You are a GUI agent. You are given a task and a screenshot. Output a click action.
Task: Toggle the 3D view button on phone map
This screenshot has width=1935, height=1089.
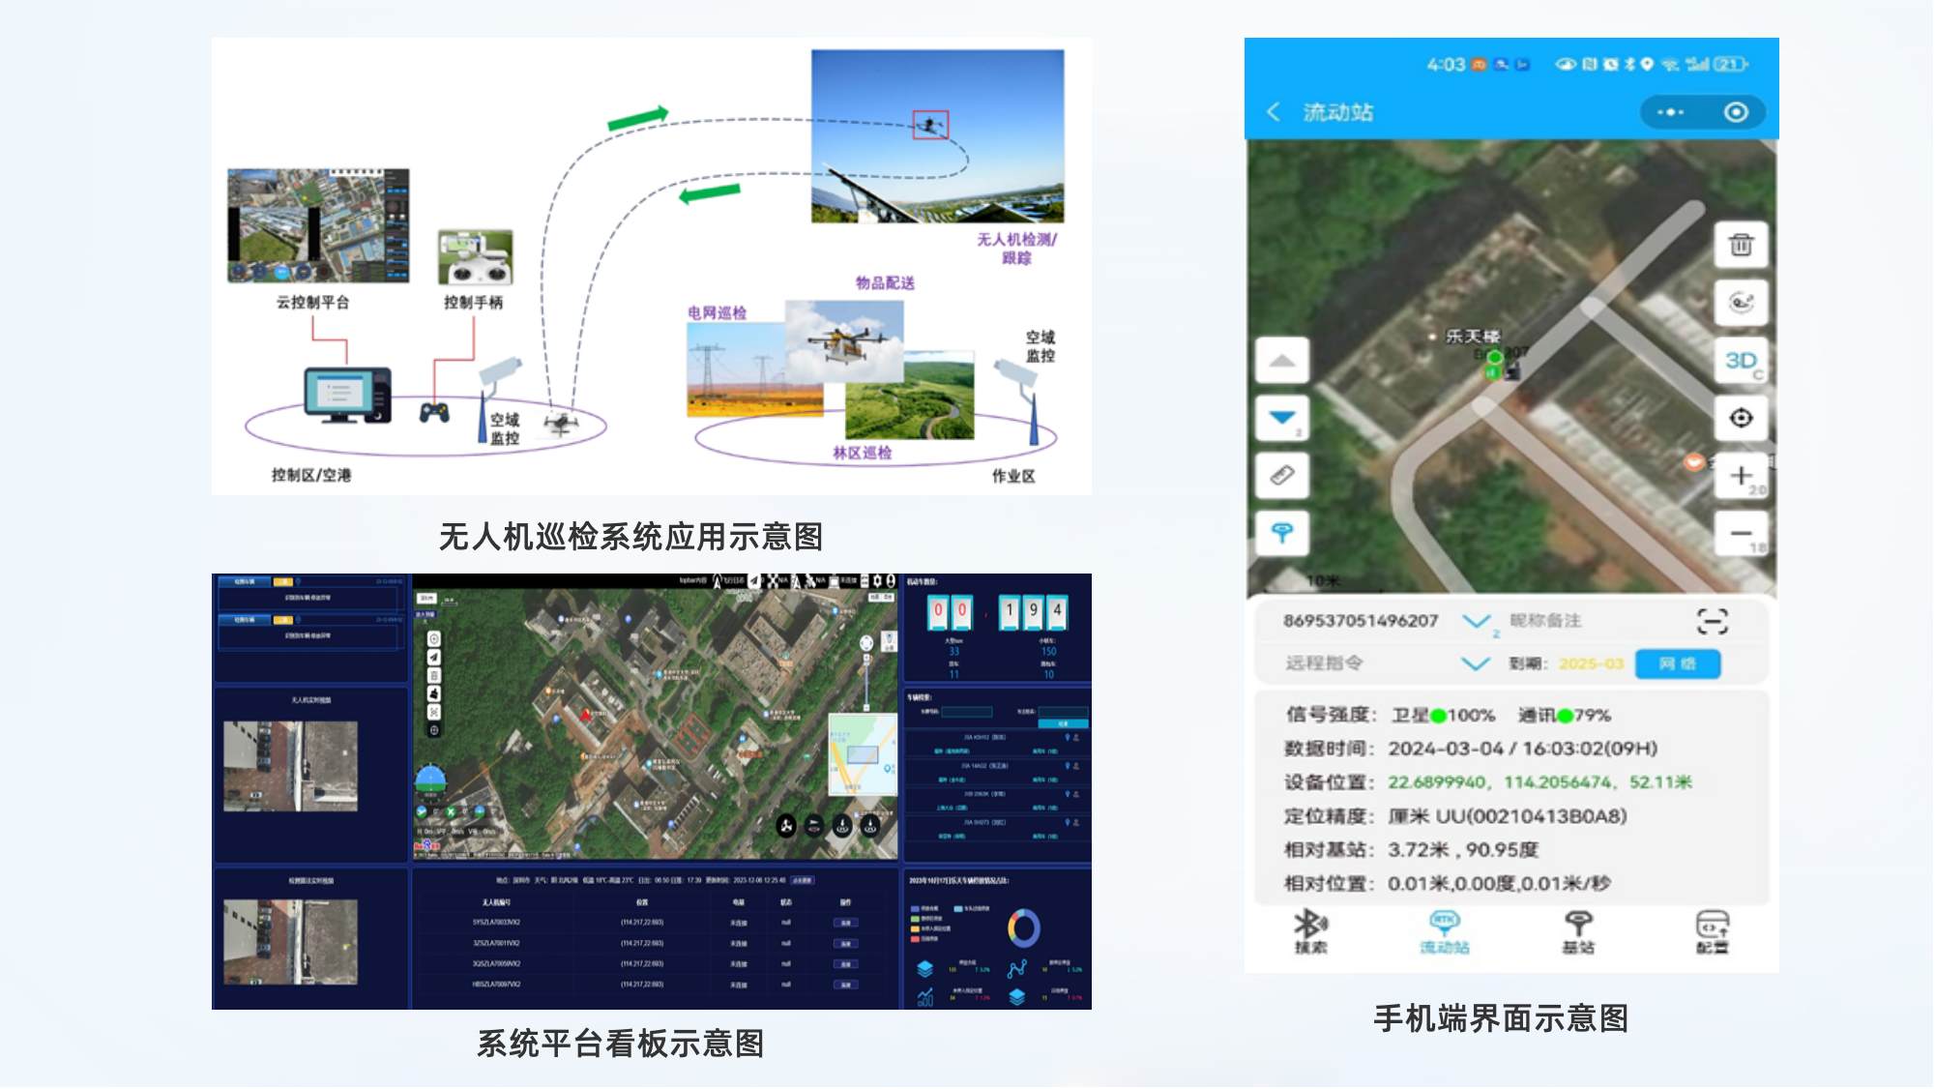1741,361
